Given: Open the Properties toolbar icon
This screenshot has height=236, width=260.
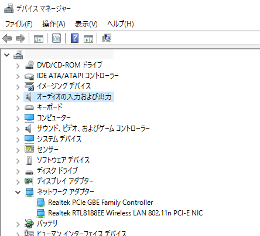Looking at the screenshot, I should (57, 38).
